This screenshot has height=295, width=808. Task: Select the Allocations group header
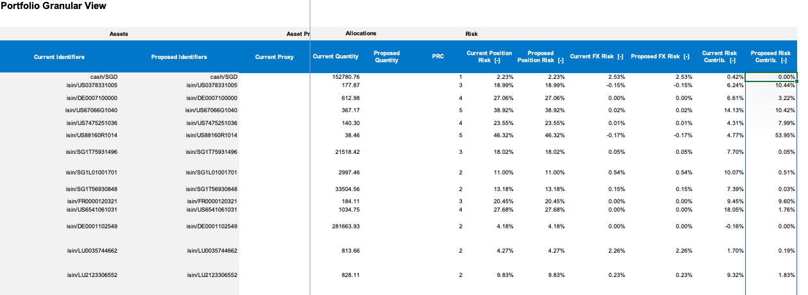[x=360, y=33]
